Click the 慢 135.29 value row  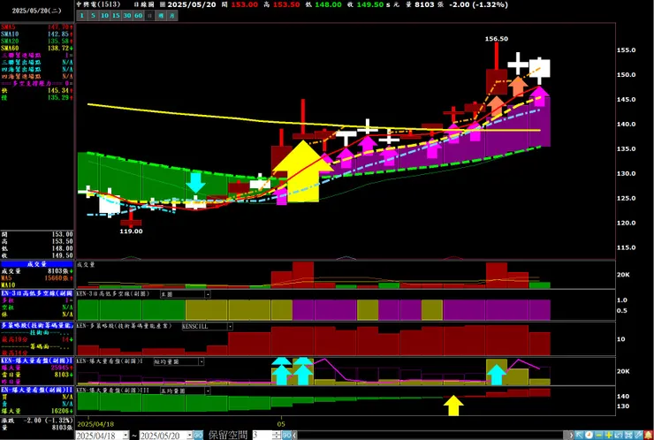(37, 97)
